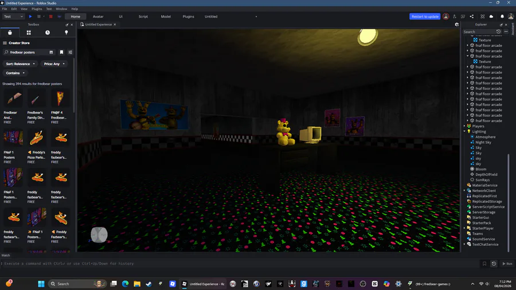Expand the Players service node
The height and width of the screenshot is (290, 516).
[464, 126]
